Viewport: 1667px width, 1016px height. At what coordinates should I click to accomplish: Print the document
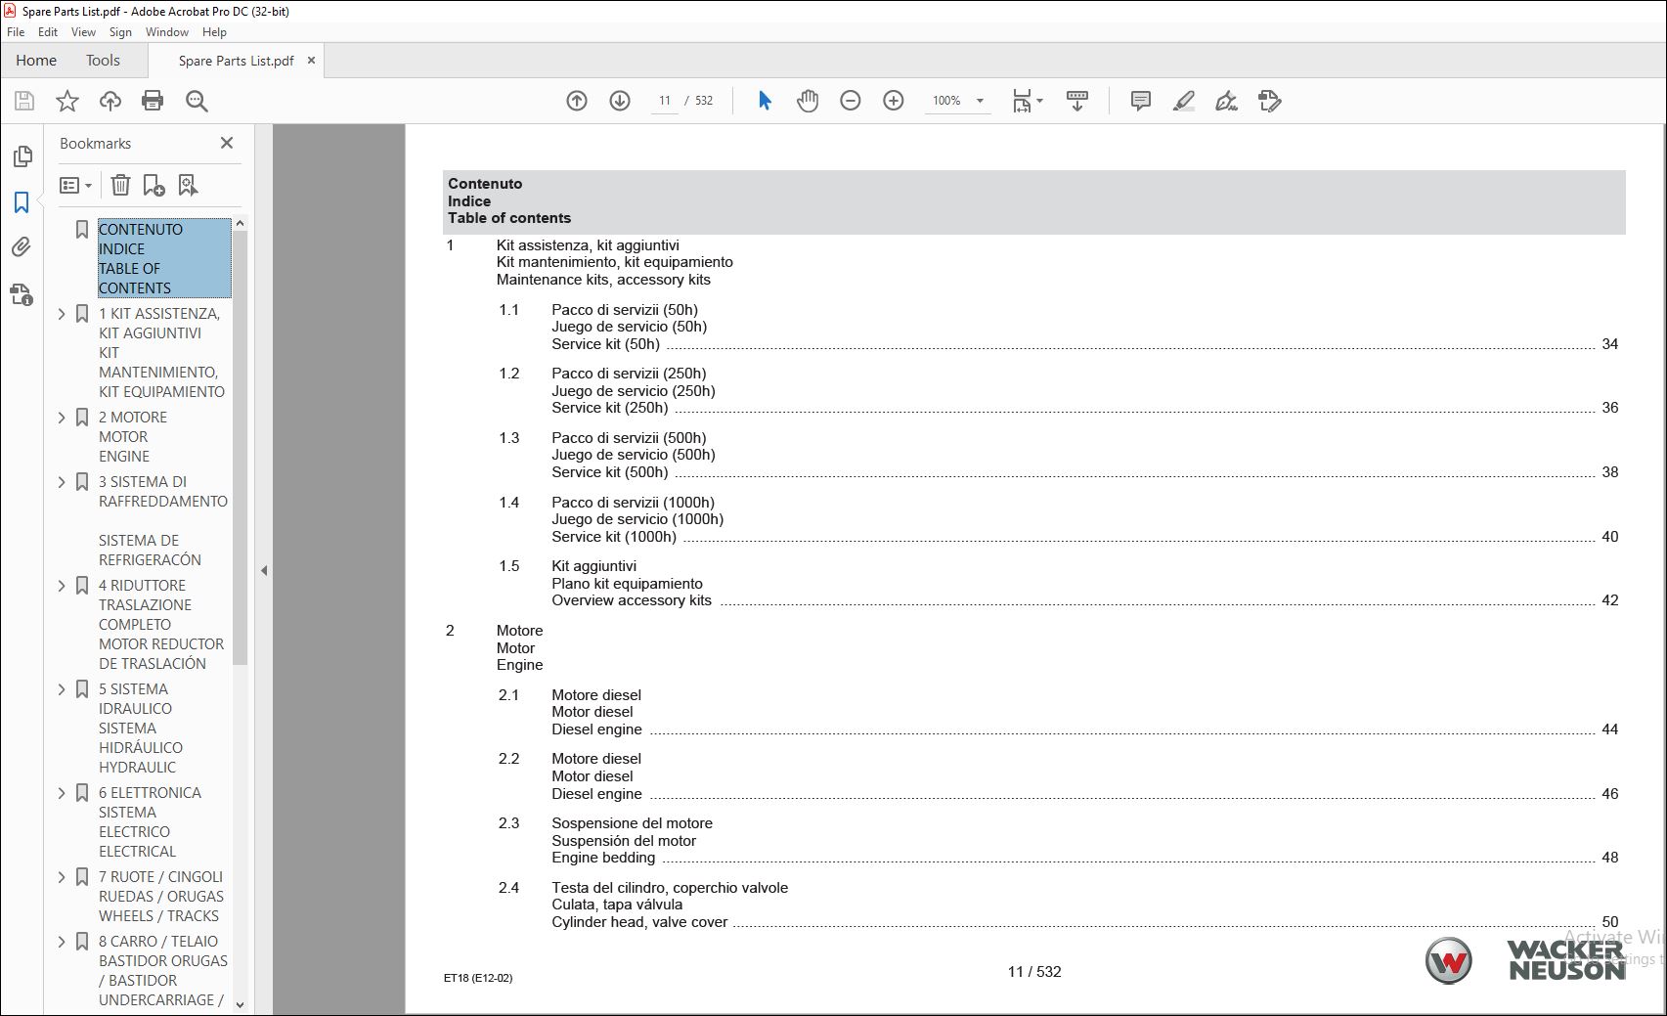[x=153, y=101]
